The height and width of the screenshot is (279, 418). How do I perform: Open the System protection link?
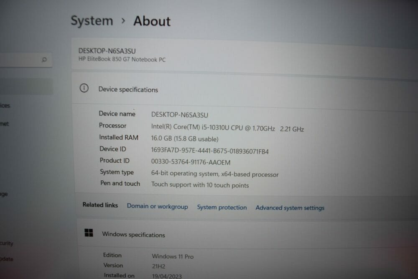click(222, 207)
